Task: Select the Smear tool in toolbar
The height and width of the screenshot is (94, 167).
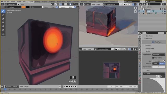Action: pyautogui.click(x=3, y=19)
